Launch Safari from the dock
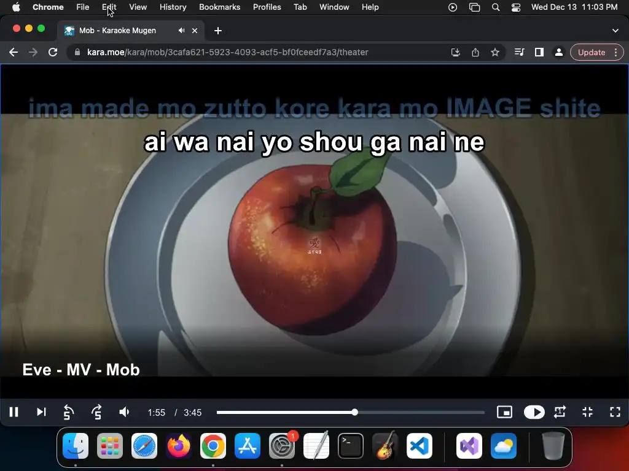The height and width of the screenshot is (471, 629). click(x=144, y=446)
